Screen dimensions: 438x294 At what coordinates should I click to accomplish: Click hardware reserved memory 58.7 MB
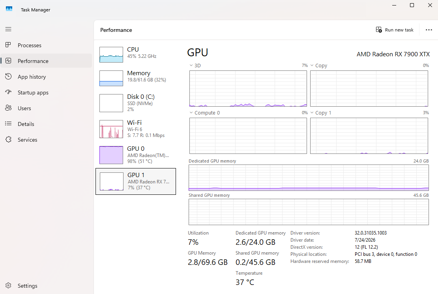pos(363,261)
